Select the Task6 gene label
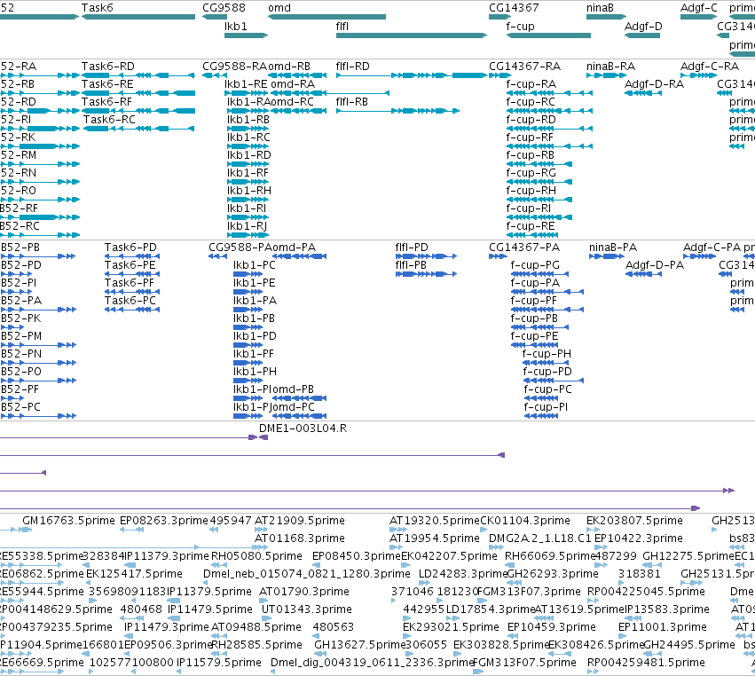 97,8
